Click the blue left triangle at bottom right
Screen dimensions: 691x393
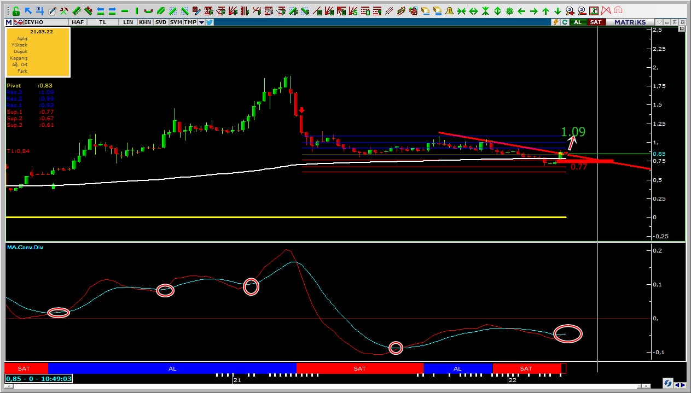pyautogui.click(x=677, y=385)
